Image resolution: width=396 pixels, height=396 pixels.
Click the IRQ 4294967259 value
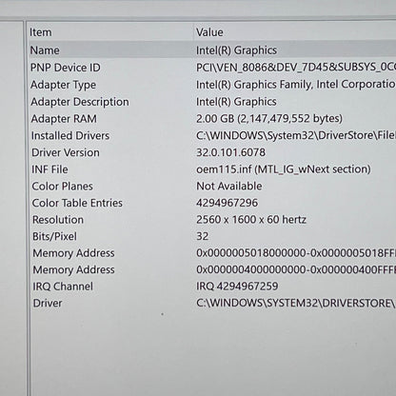click(237, 287)
